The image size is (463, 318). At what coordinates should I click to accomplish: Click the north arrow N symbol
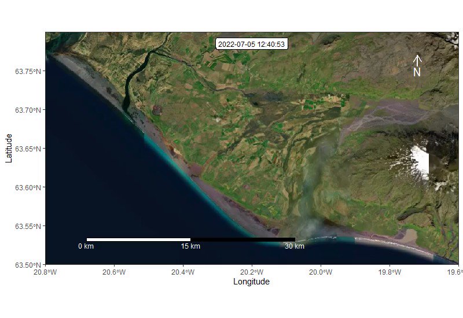point(417,66)
